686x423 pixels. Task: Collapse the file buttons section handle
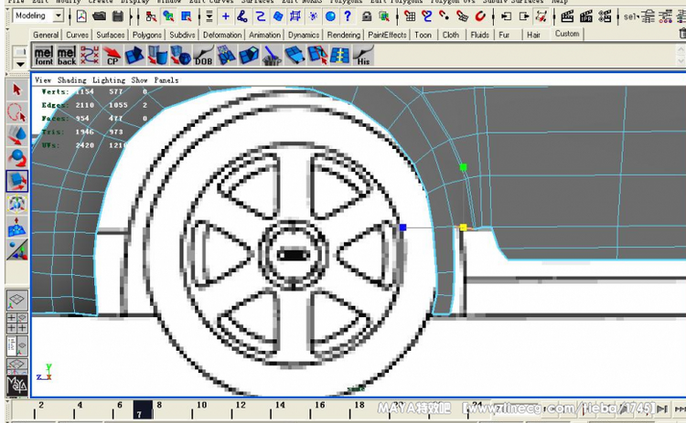70,17
